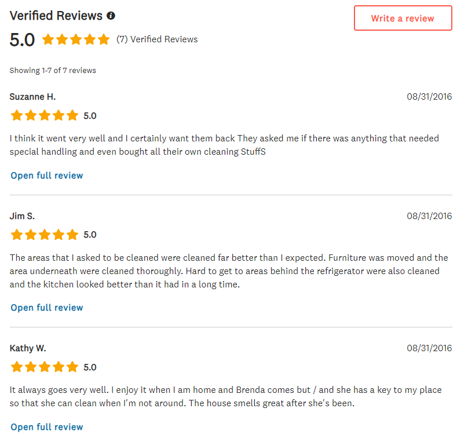Open full review from Suzanne H.

click(47, 176)
